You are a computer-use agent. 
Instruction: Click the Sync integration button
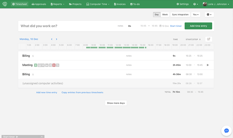[x=180, y=14]
